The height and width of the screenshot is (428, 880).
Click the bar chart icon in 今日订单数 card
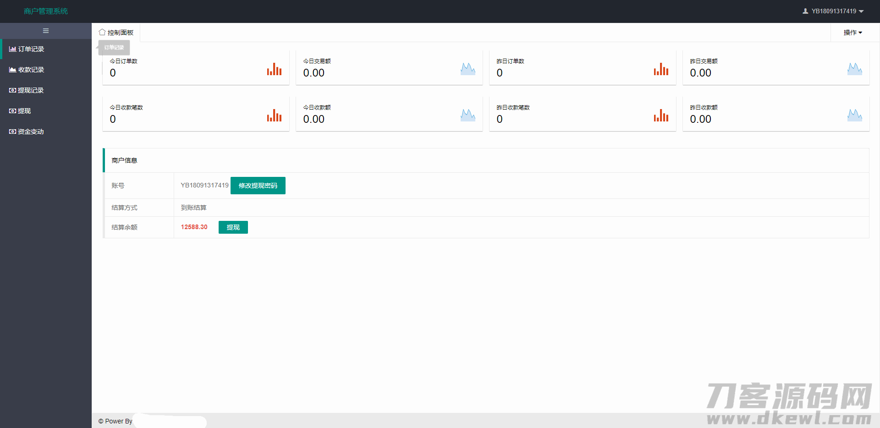(274, 69)
